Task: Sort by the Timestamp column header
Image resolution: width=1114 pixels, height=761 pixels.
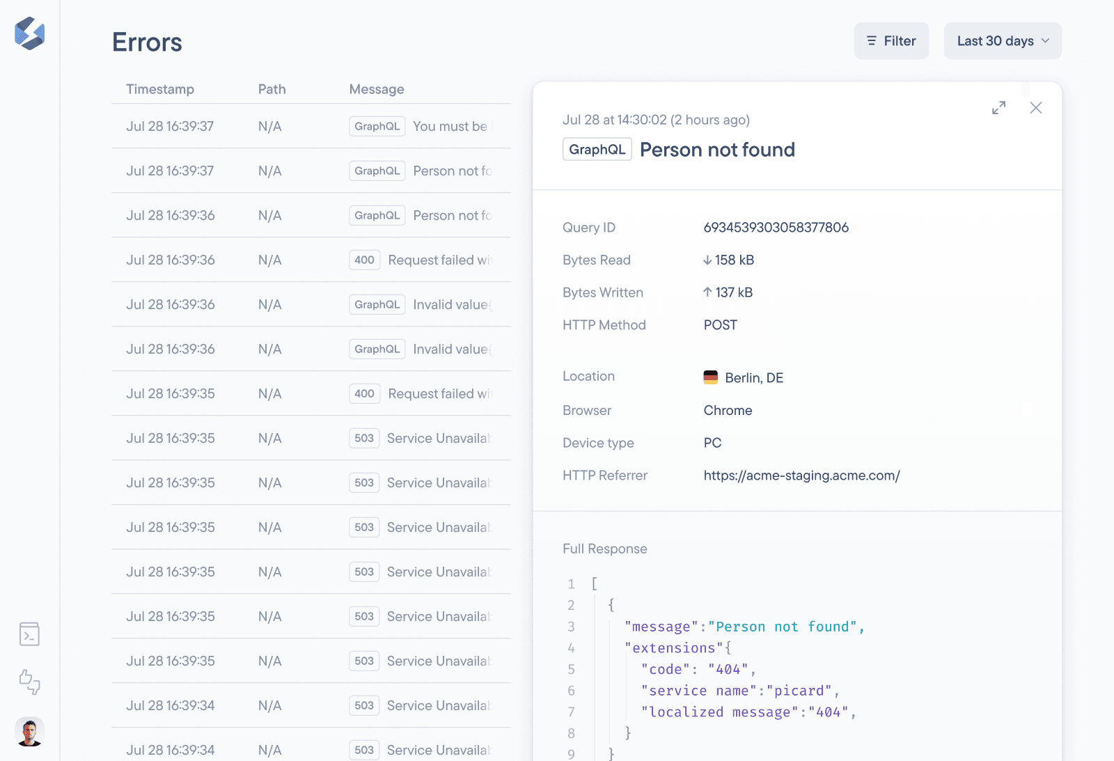Action: 160,89
